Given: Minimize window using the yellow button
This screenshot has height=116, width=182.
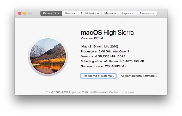Looking at the screenshot, I should (x=25, y=13).
